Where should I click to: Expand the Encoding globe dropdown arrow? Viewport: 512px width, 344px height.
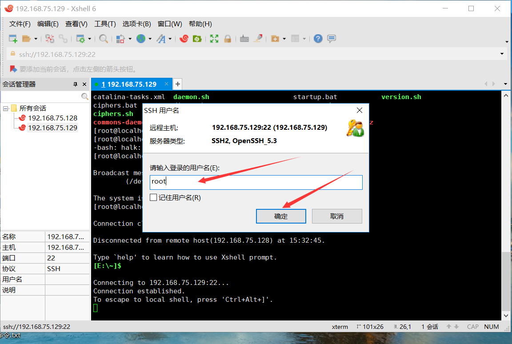150,39
